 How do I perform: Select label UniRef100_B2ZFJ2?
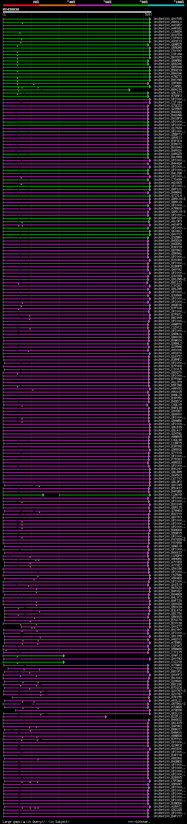168,717
